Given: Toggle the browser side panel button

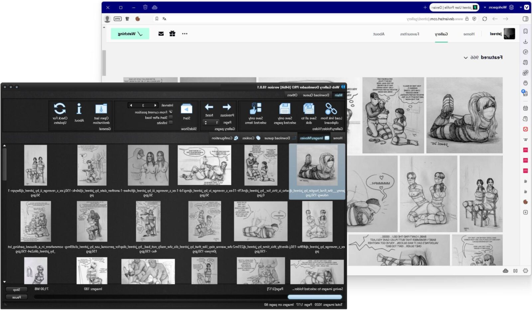Looking at the screenshot, I should [x=525, y=19].
